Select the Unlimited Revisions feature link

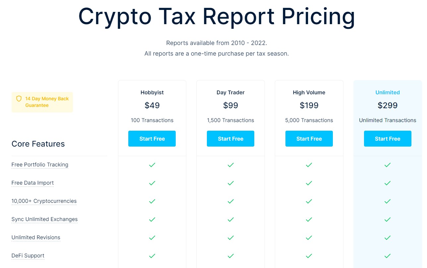(35, 237)
